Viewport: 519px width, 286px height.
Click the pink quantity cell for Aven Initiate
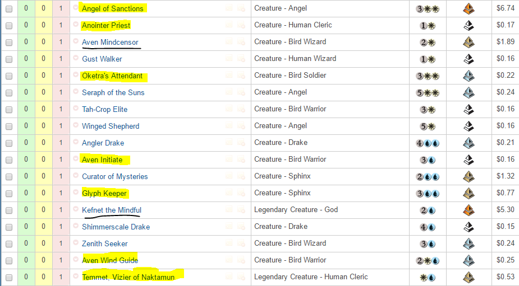click(61, 160)
